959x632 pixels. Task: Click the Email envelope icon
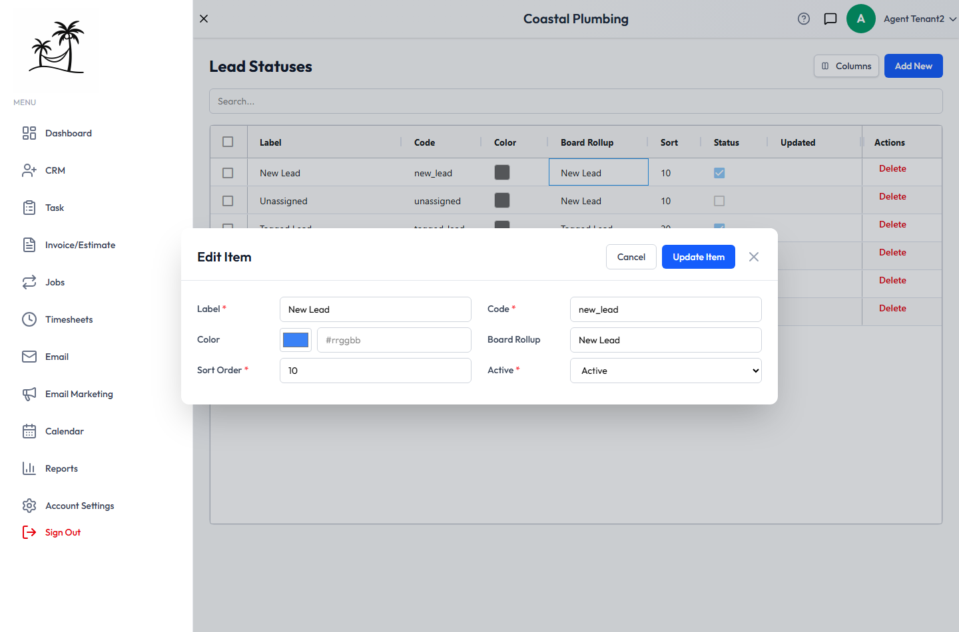(29, 357)
